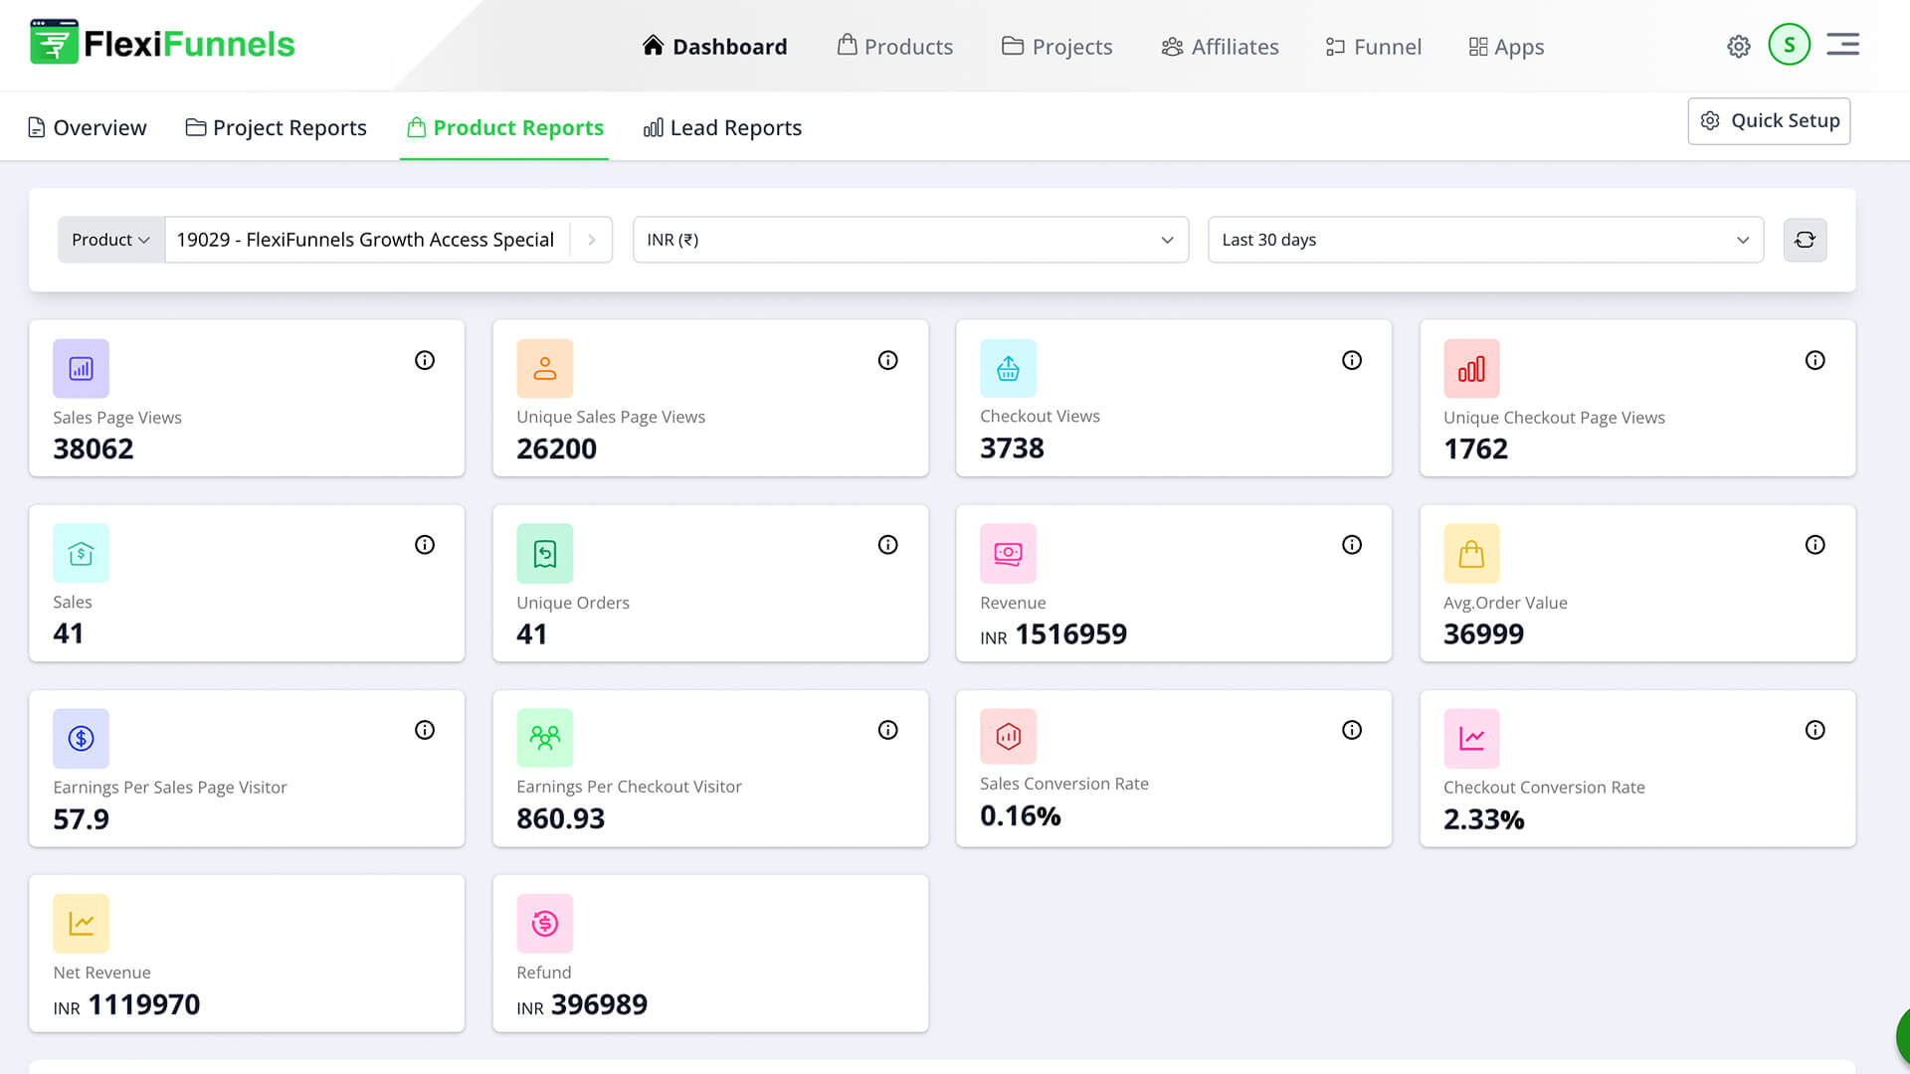Click the Revenue card money icon
Image resolution: width=1910 pixels, height=1074 pixels.
[1008, 553]
